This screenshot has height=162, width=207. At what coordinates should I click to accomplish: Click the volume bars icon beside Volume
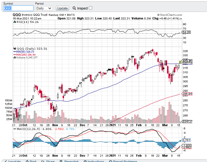15,57
